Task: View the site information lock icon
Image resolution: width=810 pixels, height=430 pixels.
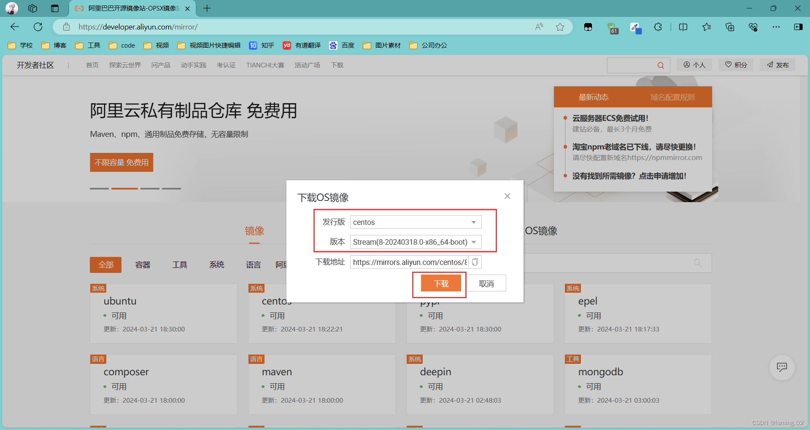Action: (x=66, y=27)
